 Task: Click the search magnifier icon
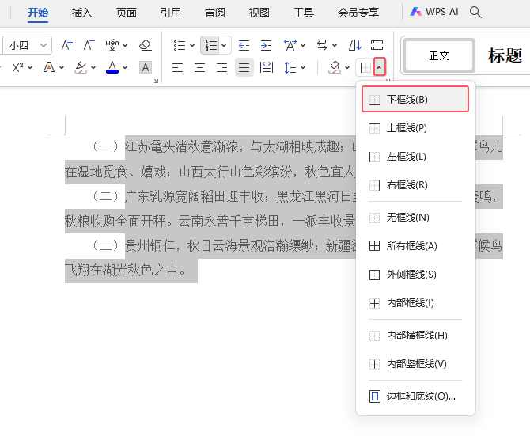(x=475, y=12)
